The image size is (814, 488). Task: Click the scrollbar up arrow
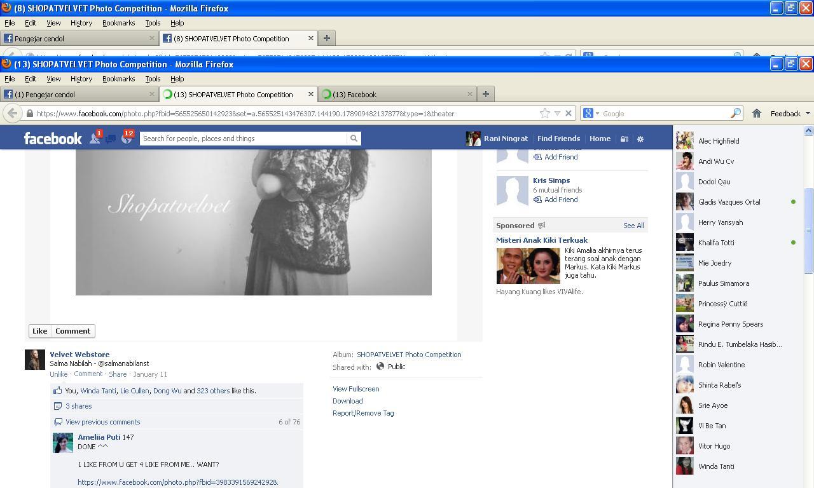[x=808, y=130]
